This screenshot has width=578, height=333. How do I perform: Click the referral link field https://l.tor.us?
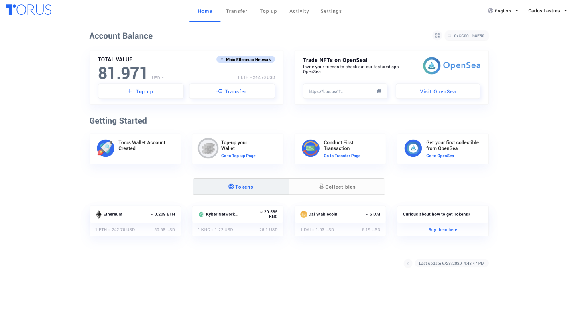[345, 91]
